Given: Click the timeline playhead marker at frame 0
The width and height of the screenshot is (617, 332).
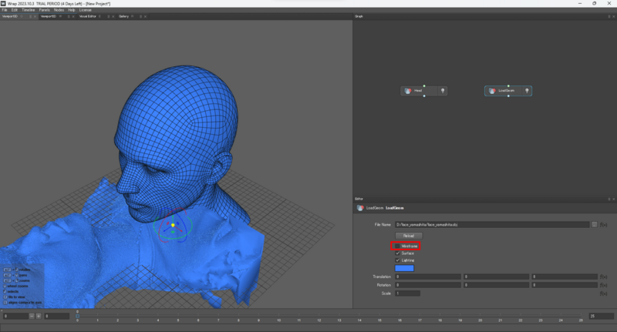Looking at the screenshot, I should [x=78, y=316].
